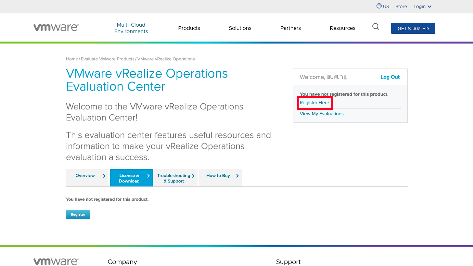Viewport: 473px width, 266px height.
Task: Open Multi-Cloud Environments menu
Action: pyautogui.click(x=131, y=28)
